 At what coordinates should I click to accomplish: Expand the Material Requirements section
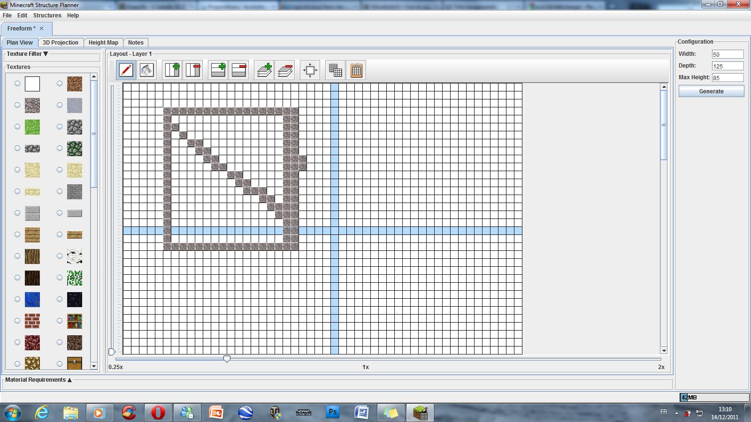[69, 380]
